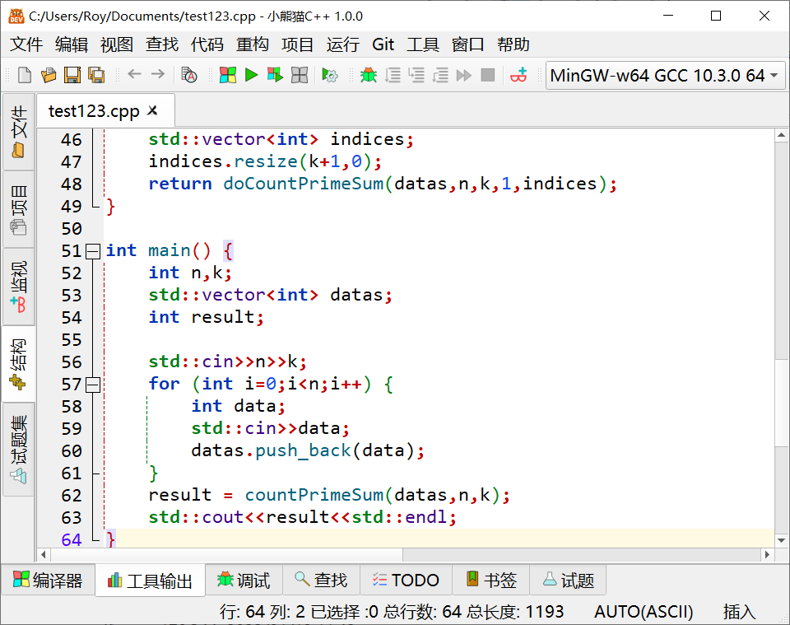Click the Compile and Run icon

click(x=275, y=75)
